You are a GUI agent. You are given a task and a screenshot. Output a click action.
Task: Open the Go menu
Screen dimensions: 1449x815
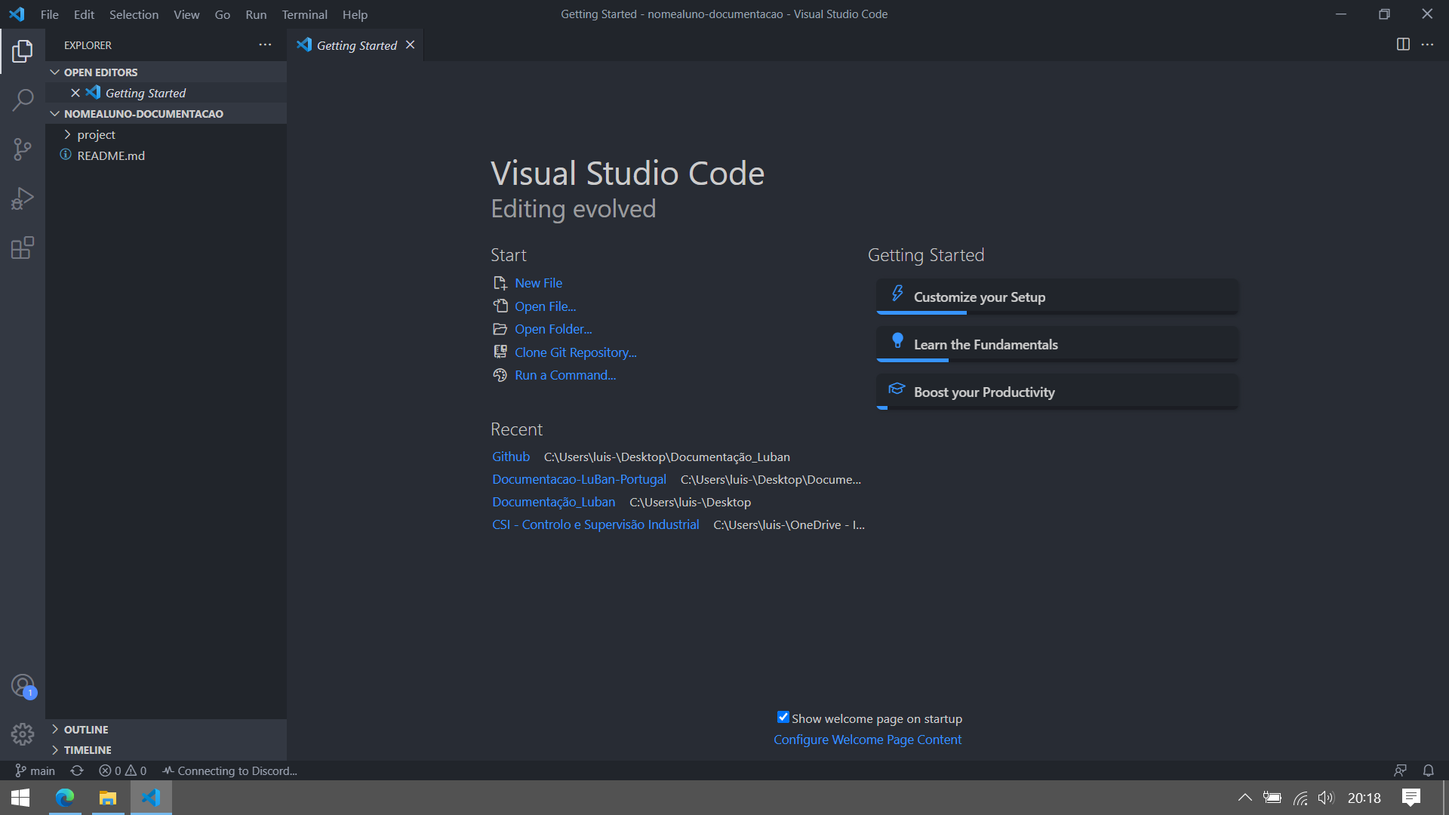pos(223,14)
